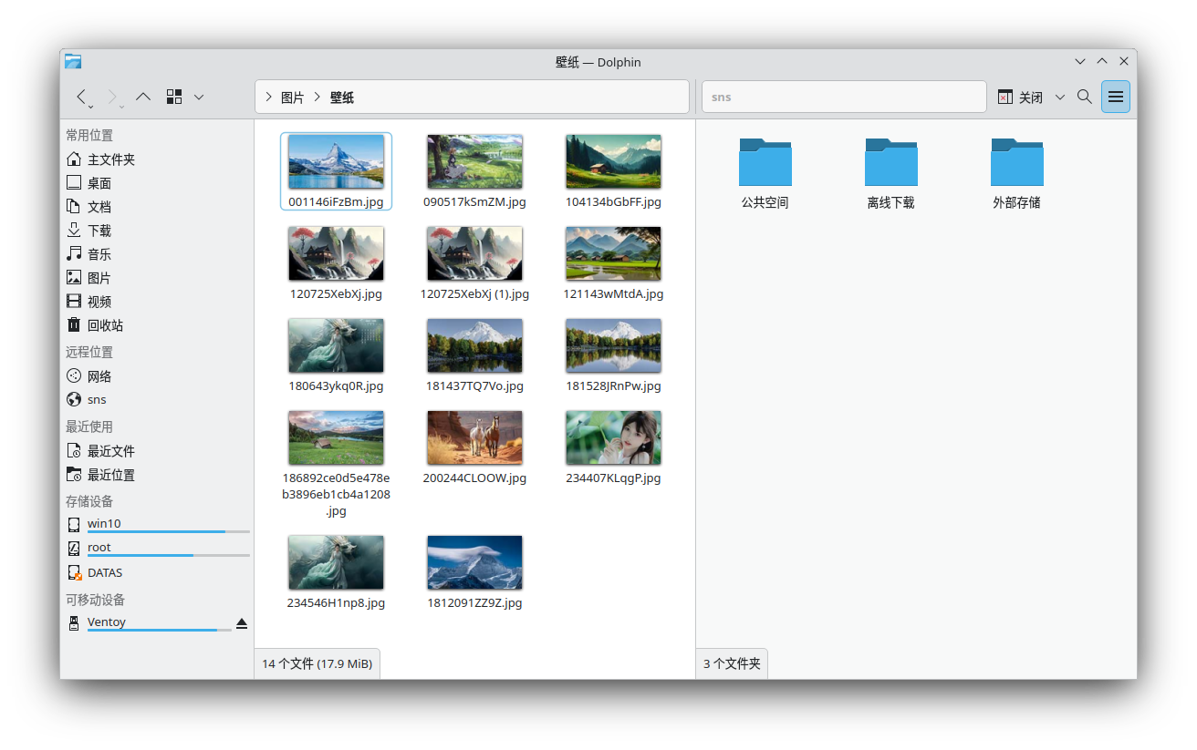The height and width of the screenshot is (750, 1197).
Task: Open the search magnifier in toolbar
Action: [x=1085, y=97]
